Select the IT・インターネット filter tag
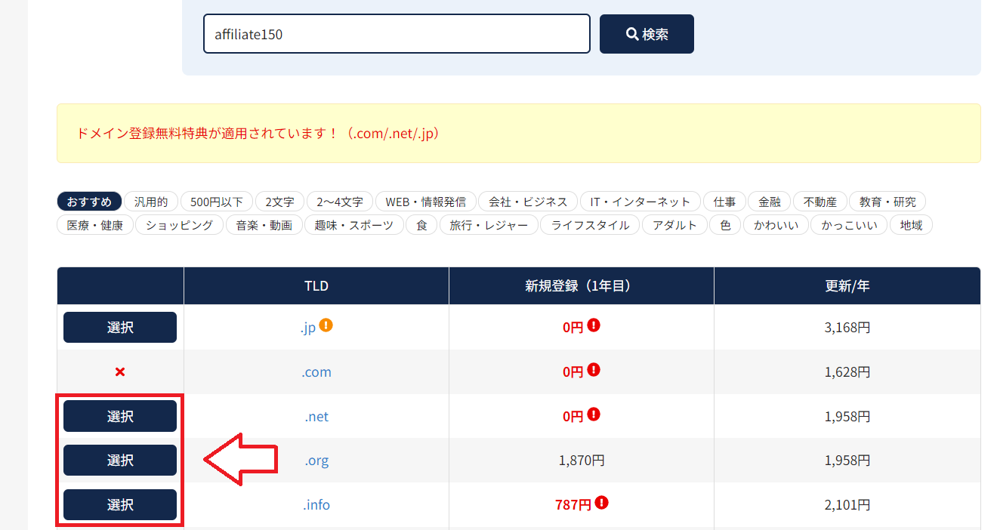The image size is (997, 530). (x=640, y=202)
